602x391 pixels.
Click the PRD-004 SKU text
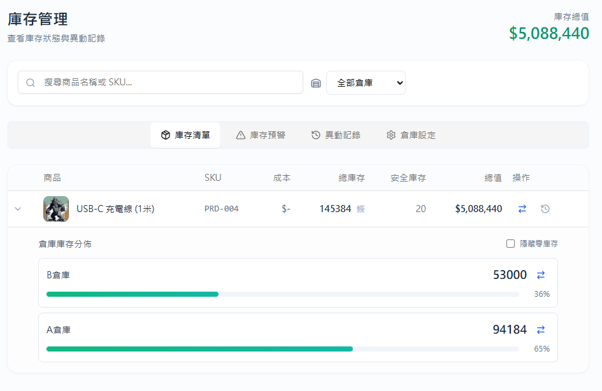click(x=222, y=209)
